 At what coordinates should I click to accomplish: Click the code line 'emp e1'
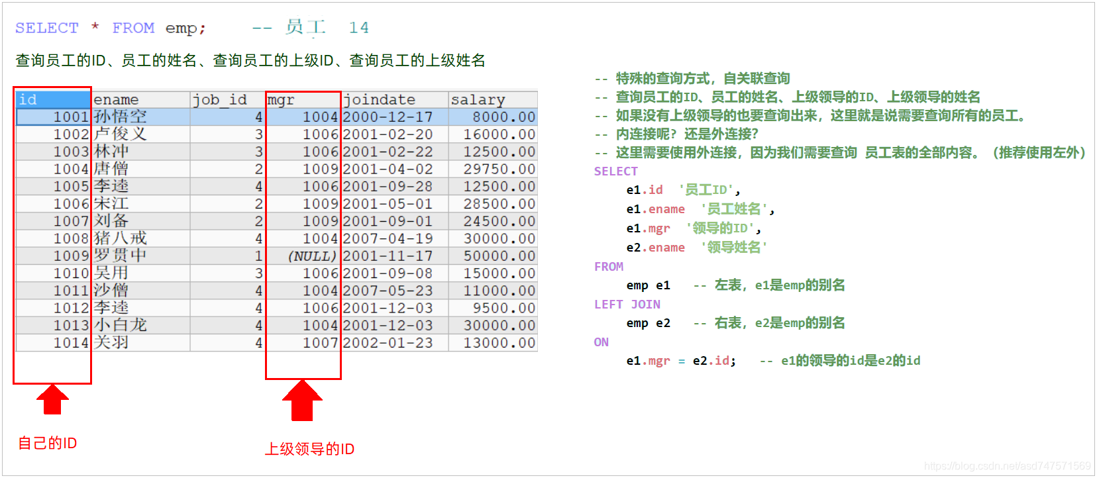click(648, 285)
